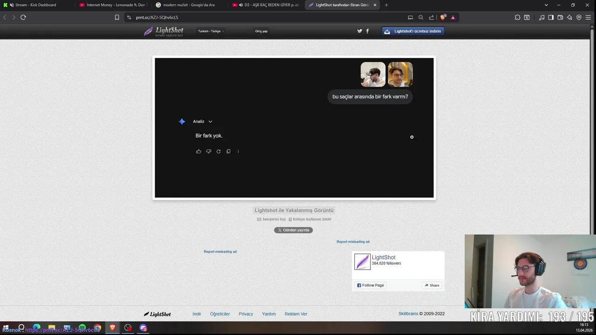Click the site settings icon in address bar

[x=129, y=17]
